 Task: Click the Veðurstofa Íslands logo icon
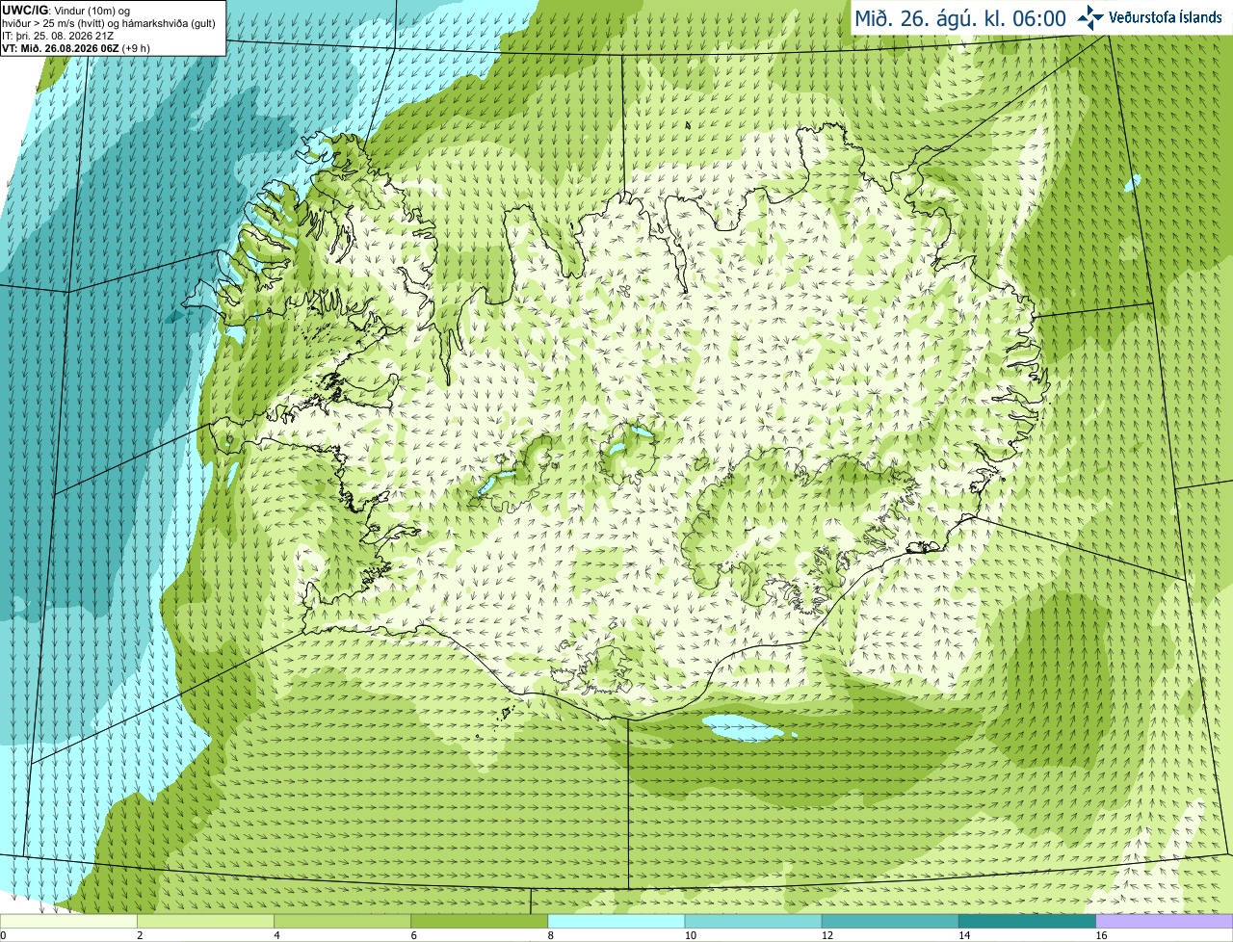pyautogui.click(x=1089, y=17)
